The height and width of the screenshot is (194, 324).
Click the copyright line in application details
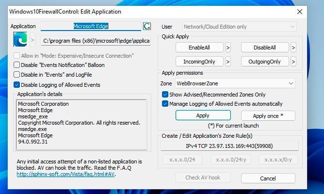click(79, 123)
